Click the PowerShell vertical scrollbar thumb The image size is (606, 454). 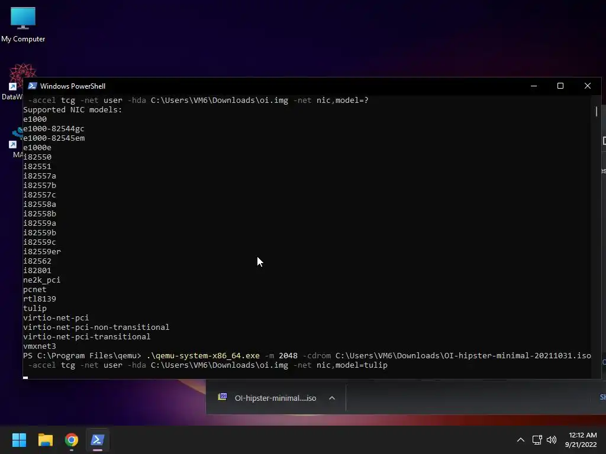tap(597, 112)
